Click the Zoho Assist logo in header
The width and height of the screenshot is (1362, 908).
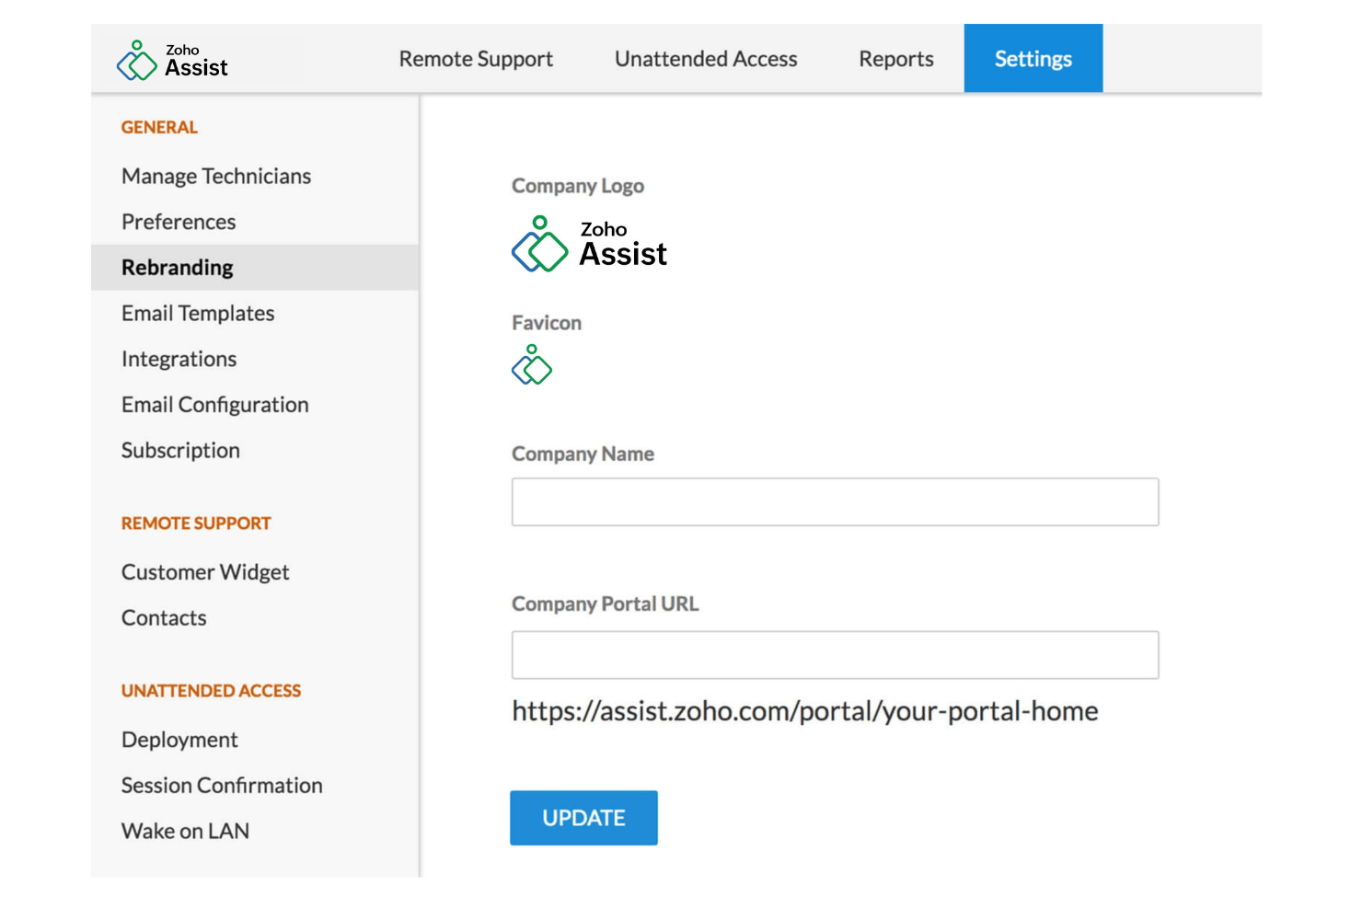[x=172, y=61]
